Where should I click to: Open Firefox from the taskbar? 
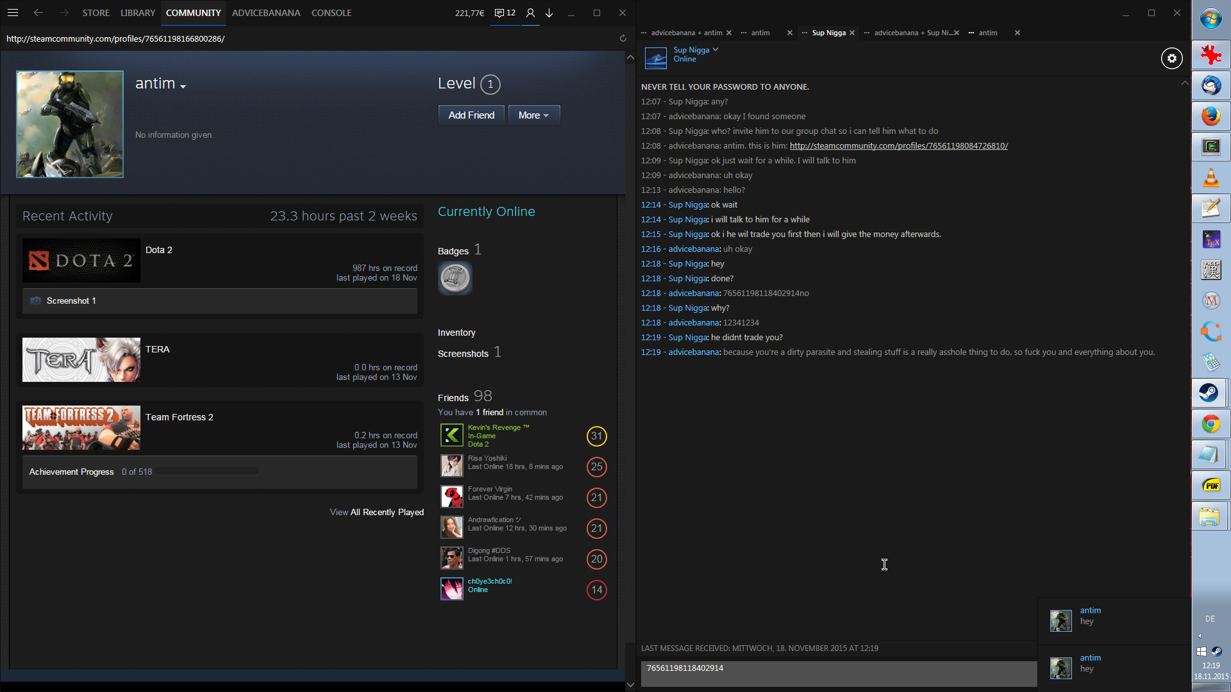1210,116
